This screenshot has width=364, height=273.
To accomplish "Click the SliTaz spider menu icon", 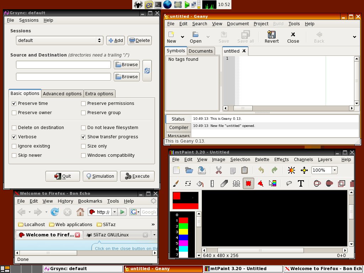I will [x=138, y=4].
